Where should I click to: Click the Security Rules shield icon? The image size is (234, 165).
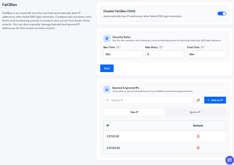tap(107, 39)
